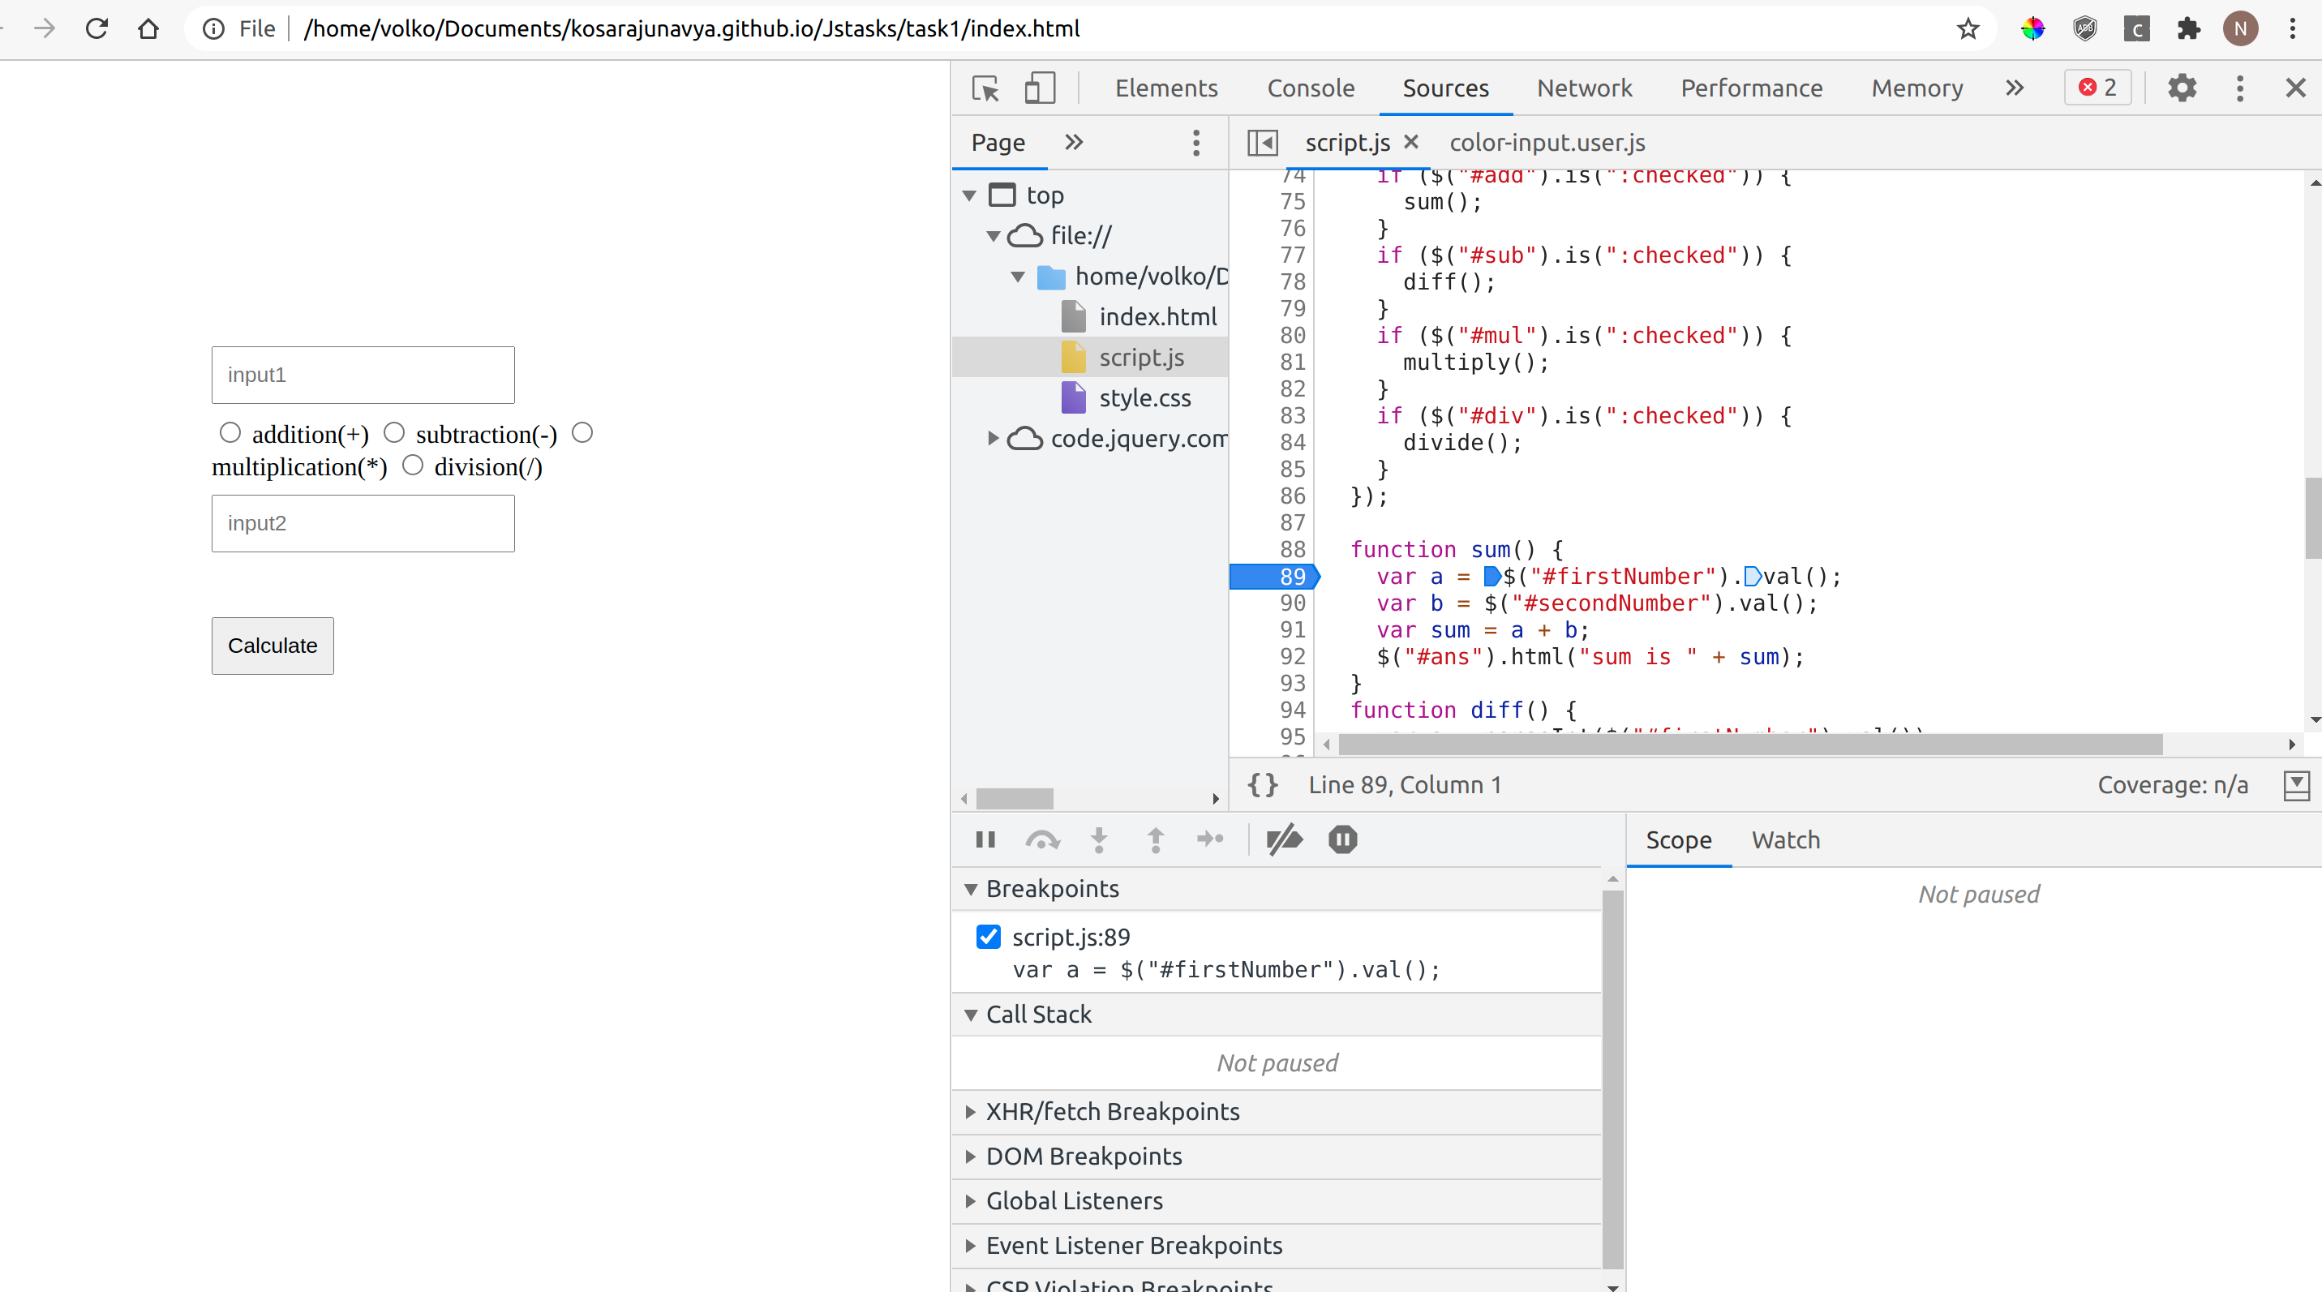Uncheck the script.js:89 breakpoint

pos(989,937)
